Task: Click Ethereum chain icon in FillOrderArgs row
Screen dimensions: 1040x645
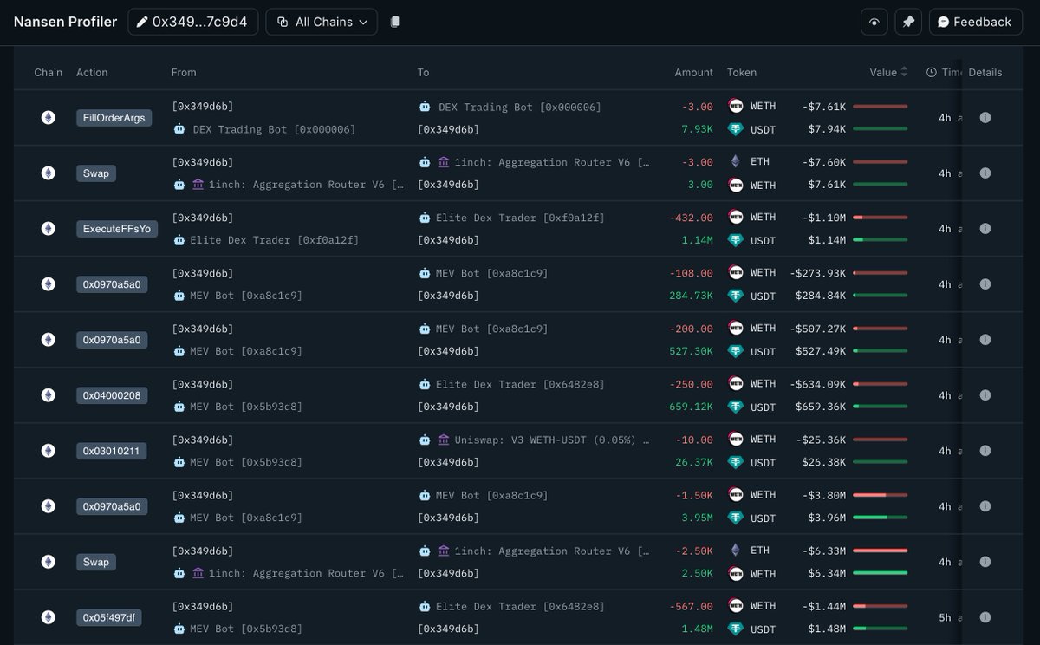Action: tap(49, 118)
